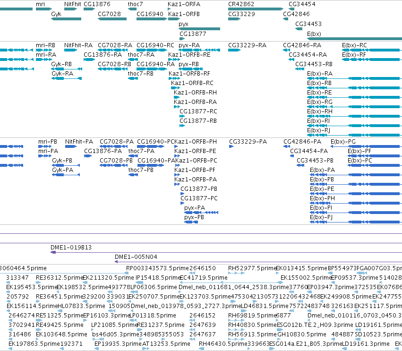
Task: Click the CG13877-RC transcript label
Action: 198,111
